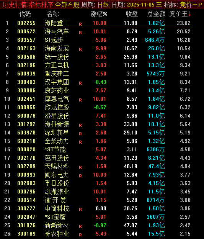
Task: Select stock name 海南发展
Action: (x=57, y=49)
